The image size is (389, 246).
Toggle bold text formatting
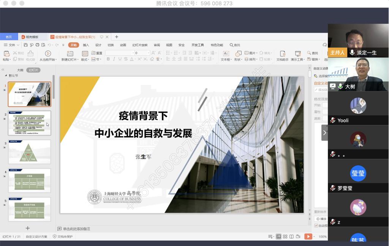[x=108, y=59]
